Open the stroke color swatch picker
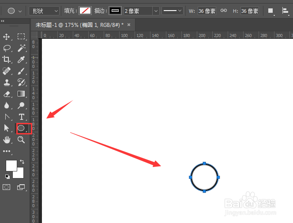Viewport: 293px width, 223px height. click(x=115, y=11)
